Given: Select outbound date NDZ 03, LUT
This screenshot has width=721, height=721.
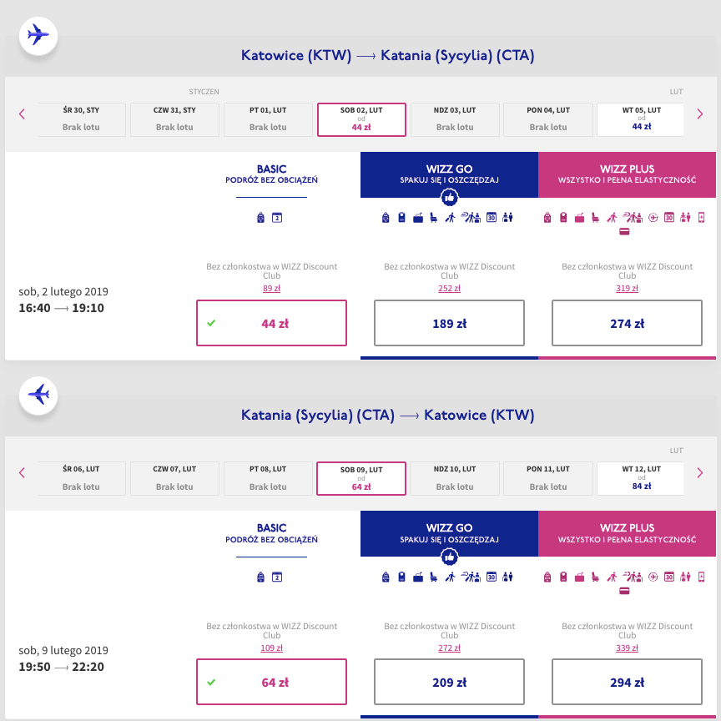Looking at the screenshot, I should (455, 119).
